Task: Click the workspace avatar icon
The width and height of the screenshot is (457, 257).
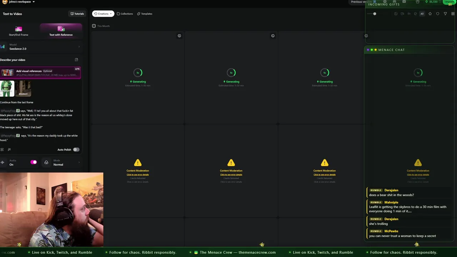Action: point(5,1)
